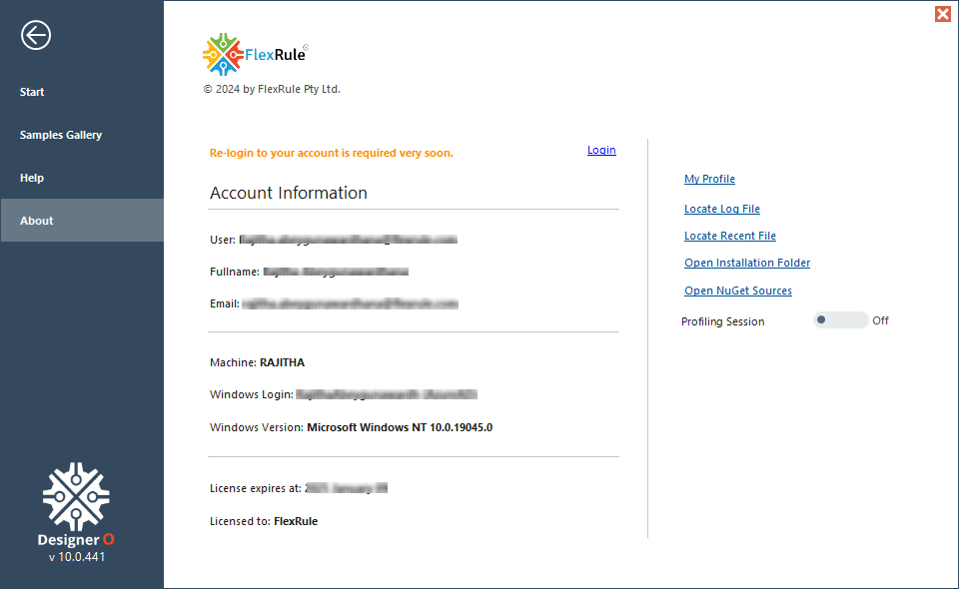Click 'Microsoft Windows NT 10.0.19045.0' text
This screenshot has height=590, width=960.
(x=400, y=427)
